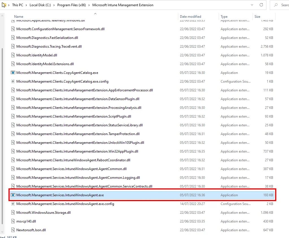
Task: Click the Local Disk (C:) breadcrumb
Action: [x=40, y=5]
